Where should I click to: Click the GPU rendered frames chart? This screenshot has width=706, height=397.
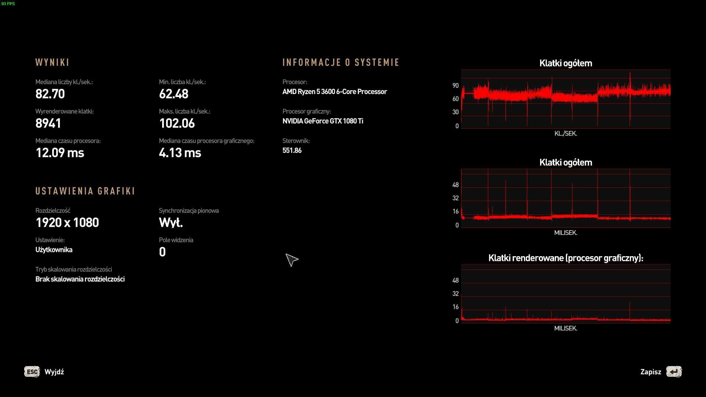(x=566, y=294)
